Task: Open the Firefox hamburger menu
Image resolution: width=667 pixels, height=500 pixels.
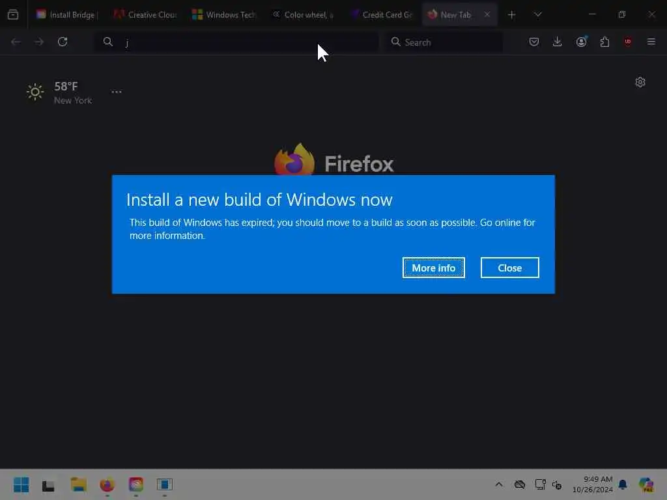Action: (651, 42)
